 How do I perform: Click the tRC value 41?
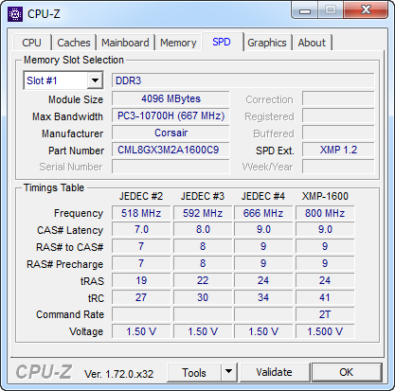pyautogui.click(x=325, y=297)
